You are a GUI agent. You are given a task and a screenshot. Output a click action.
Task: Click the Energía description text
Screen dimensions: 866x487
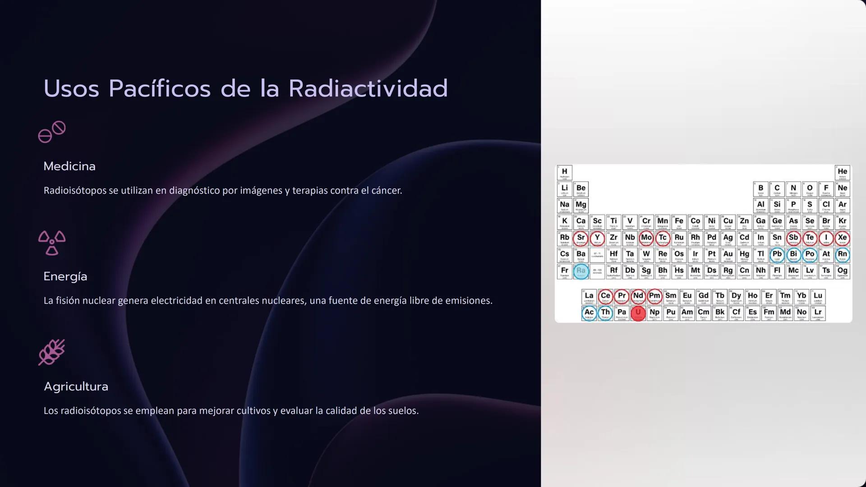(268, 300)
